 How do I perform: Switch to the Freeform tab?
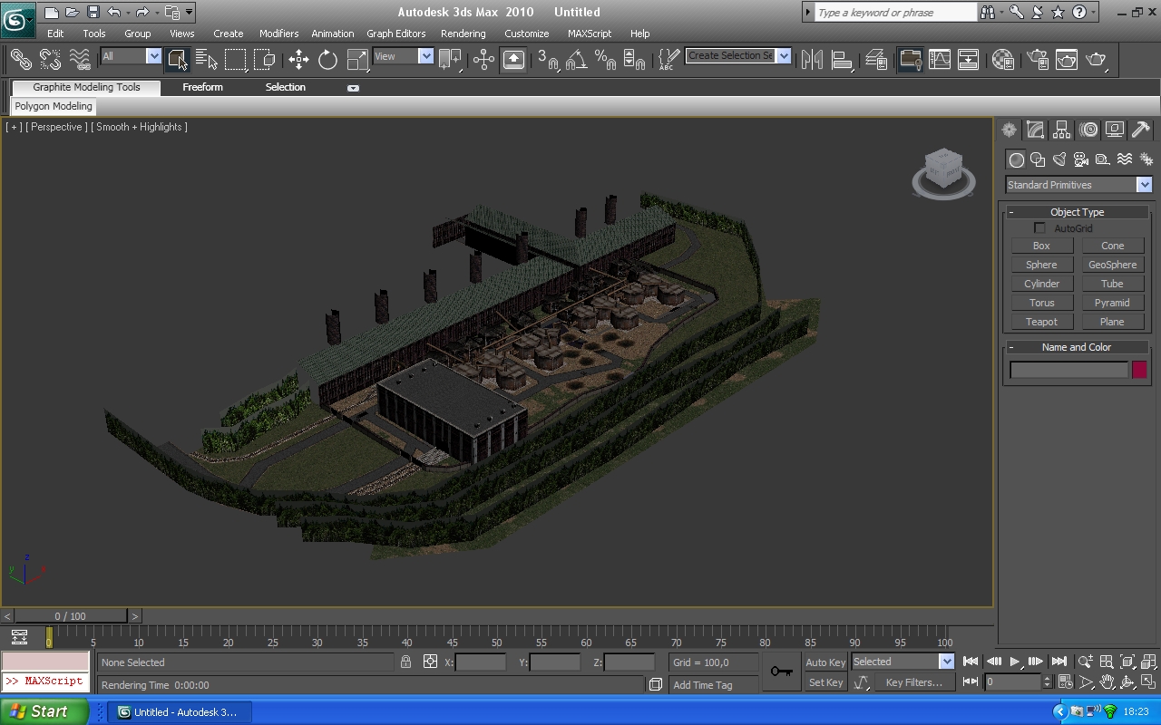(x=202, y=87)
